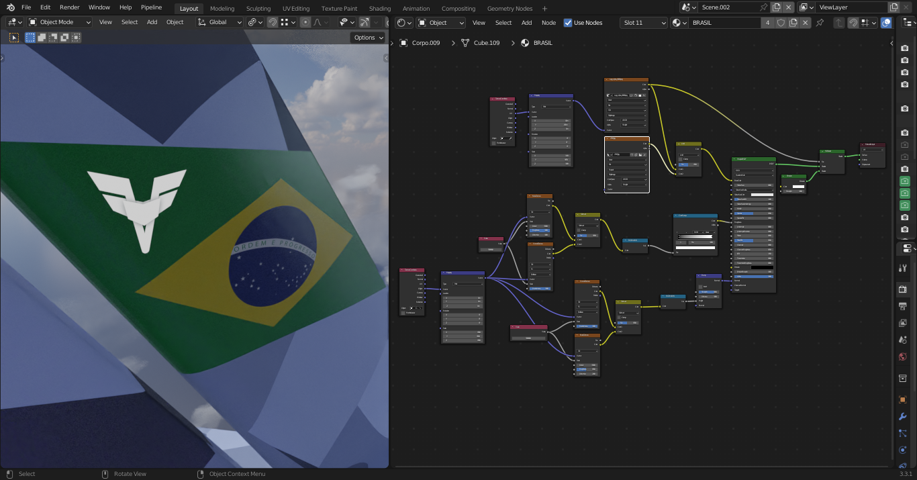Open the Tool properties tab icon

pos(903,269)
